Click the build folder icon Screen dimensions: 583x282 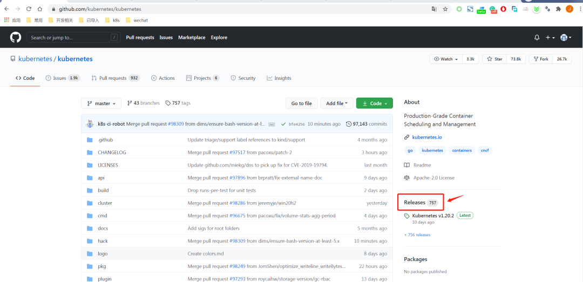[90, 190]
